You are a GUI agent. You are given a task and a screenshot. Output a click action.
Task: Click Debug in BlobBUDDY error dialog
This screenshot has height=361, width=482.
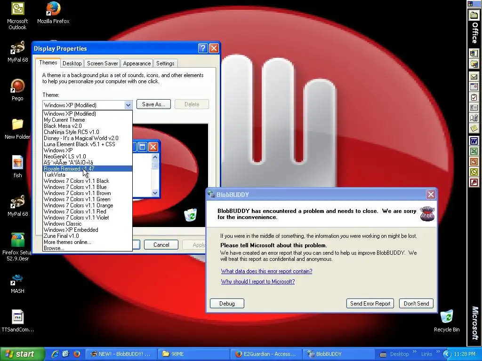point(227,303)
